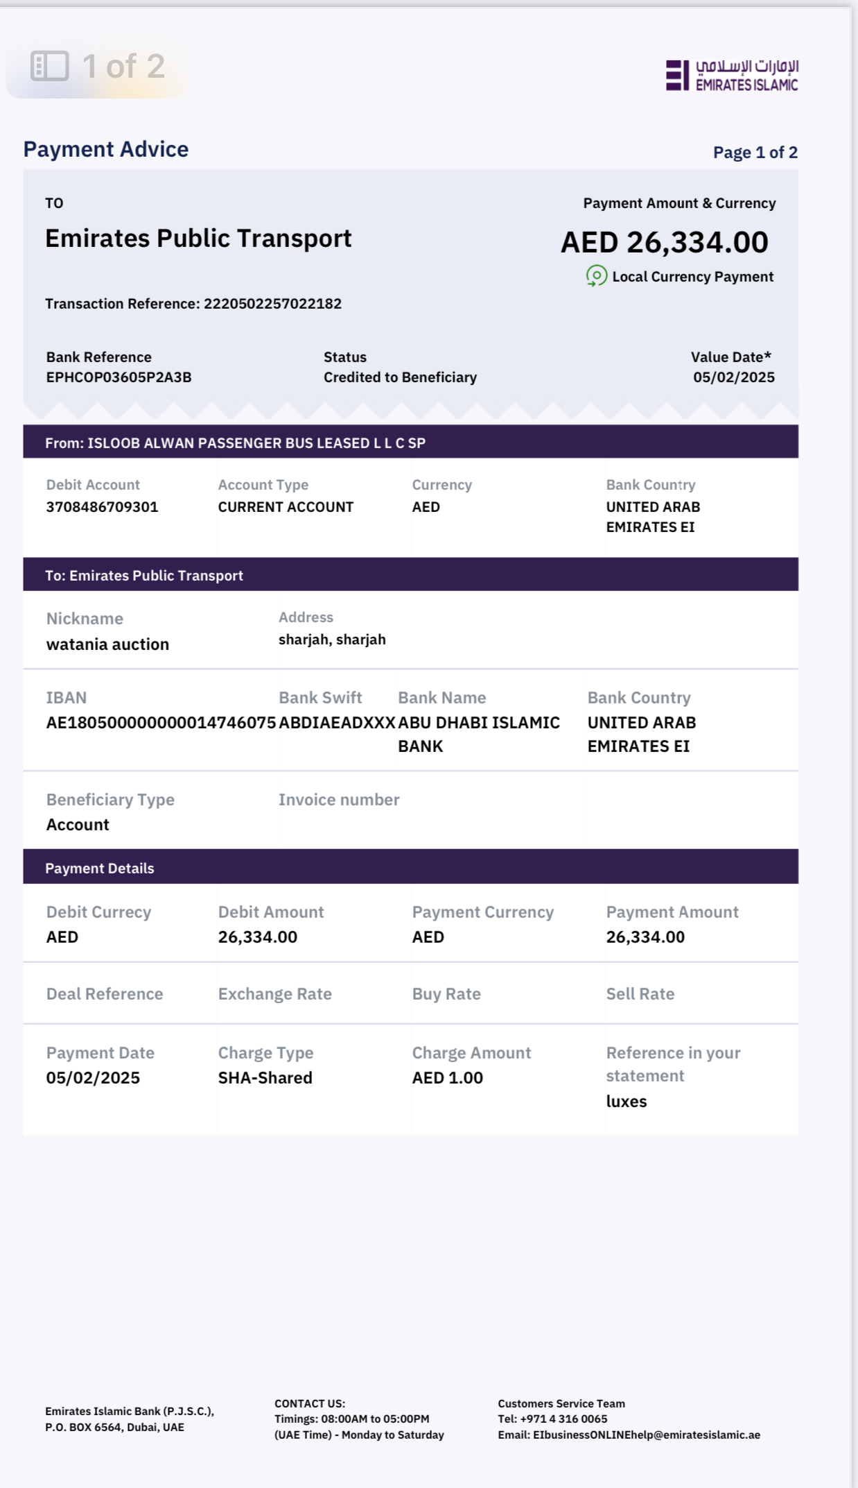Select "26,334.00" under Debit Amount
Viewport: 858px width, 1488px height.
(x=258, y=937)
